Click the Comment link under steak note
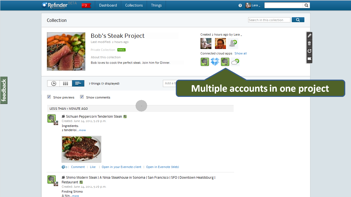This screenshot has height=197, width=351. coord(78,167)
